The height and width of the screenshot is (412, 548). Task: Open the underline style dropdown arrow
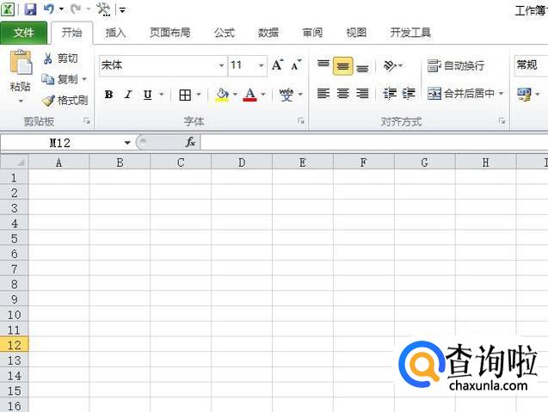(x=162, y=95)
